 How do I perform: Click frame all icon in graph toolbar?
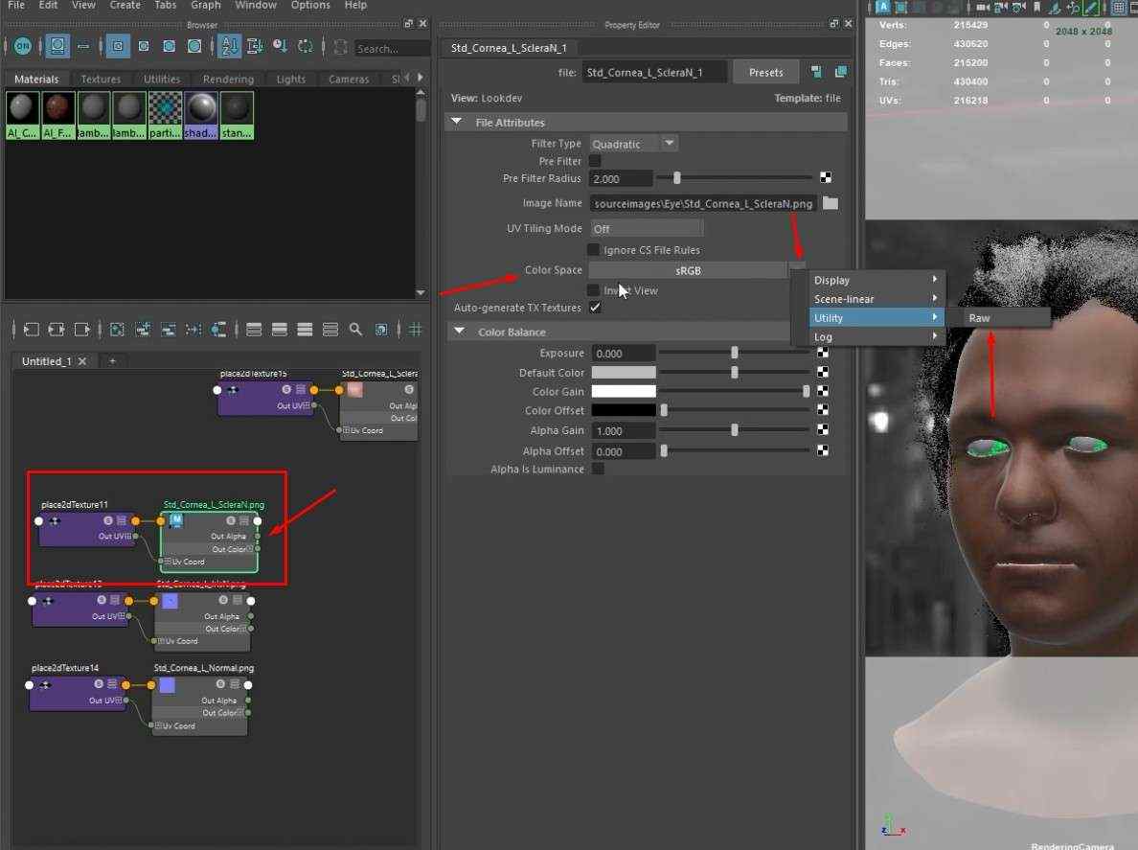coord(117,330)
